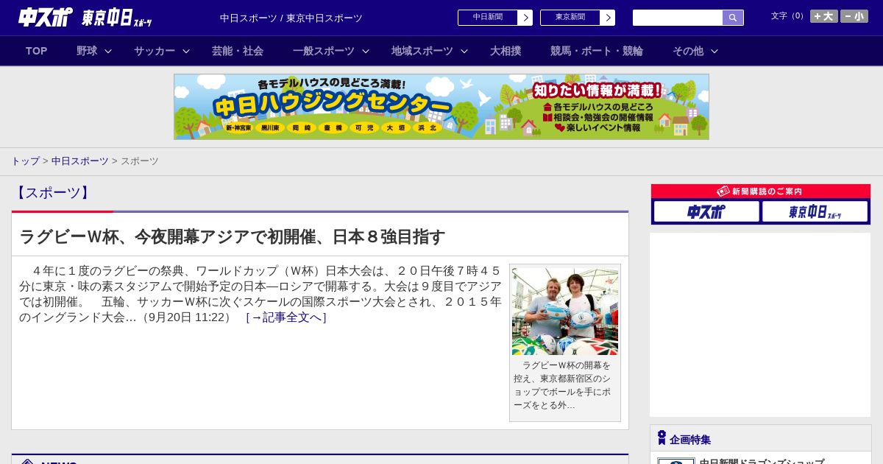Open the 大相撲 menu item
The height and width of the screenshot is (464, 883).
click(x=506, y=51)
